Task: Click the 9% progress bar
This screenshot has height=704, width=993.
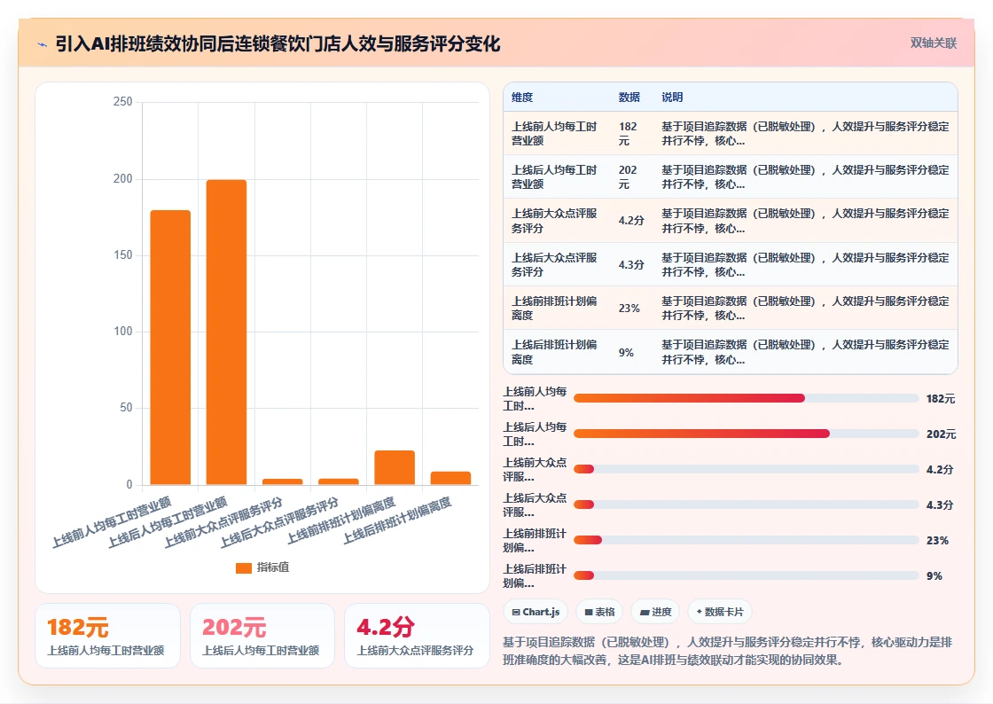Action: 746,575
